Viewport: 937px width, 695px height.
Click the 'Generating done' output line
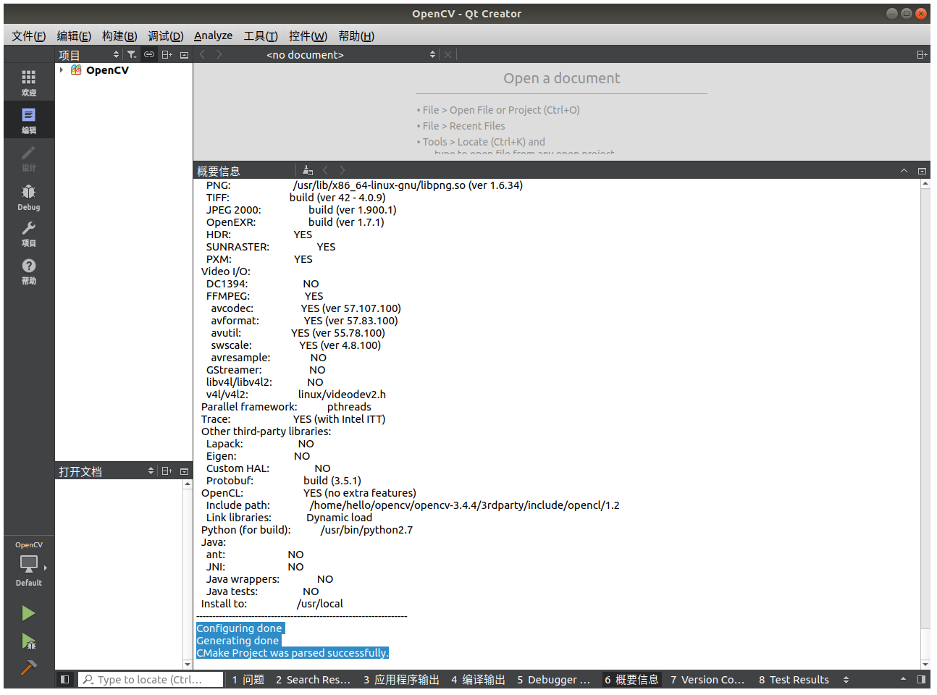tap(238, 640)
